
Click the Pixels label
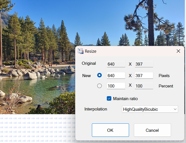click(164, 76)
